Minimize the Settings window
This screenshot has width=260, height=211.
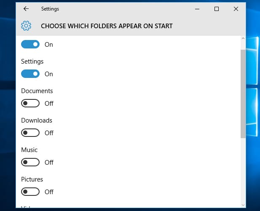point(197,9)
